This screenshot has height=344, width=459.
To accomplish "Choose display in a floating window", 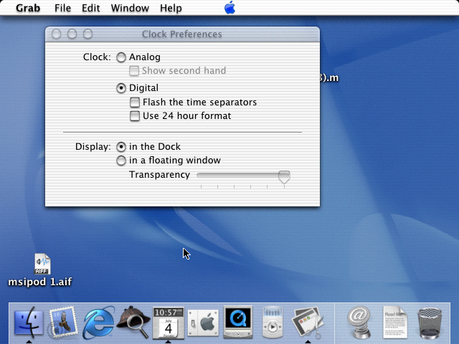I will click(x=121, y=161).
